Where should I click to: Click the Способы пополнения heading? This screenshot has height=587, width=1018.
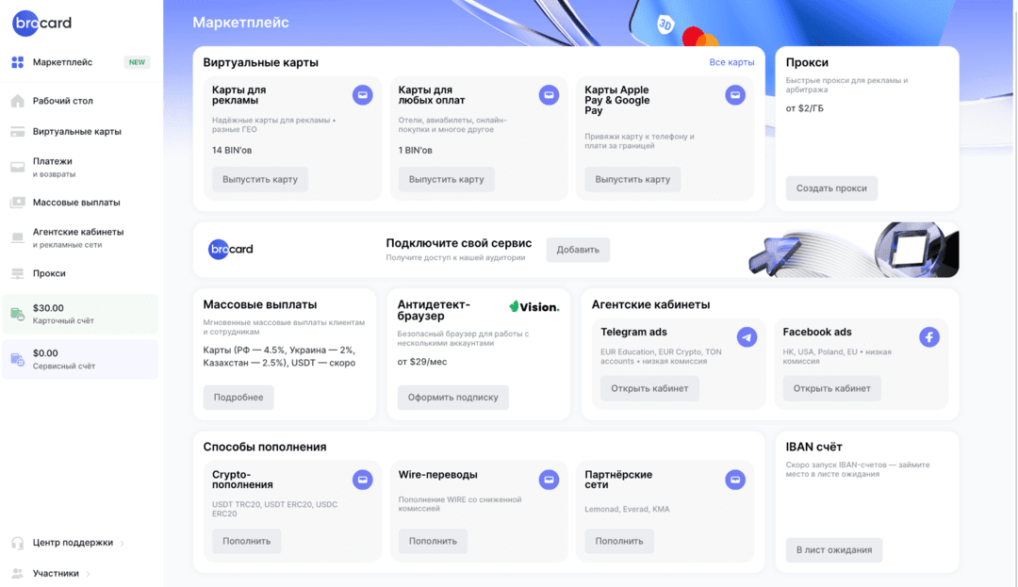pos(265,447)
